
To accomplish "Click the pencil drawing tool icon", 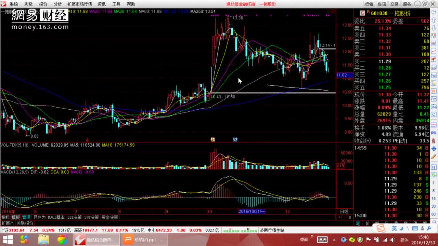I will pos(434,156).
